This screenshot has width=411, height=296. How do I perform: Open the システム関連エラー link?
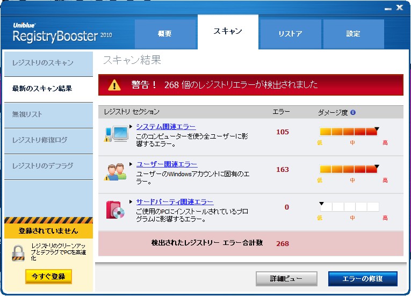(166, 127)
